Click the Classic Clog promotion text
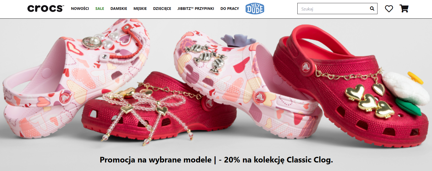 click(216, 160)
